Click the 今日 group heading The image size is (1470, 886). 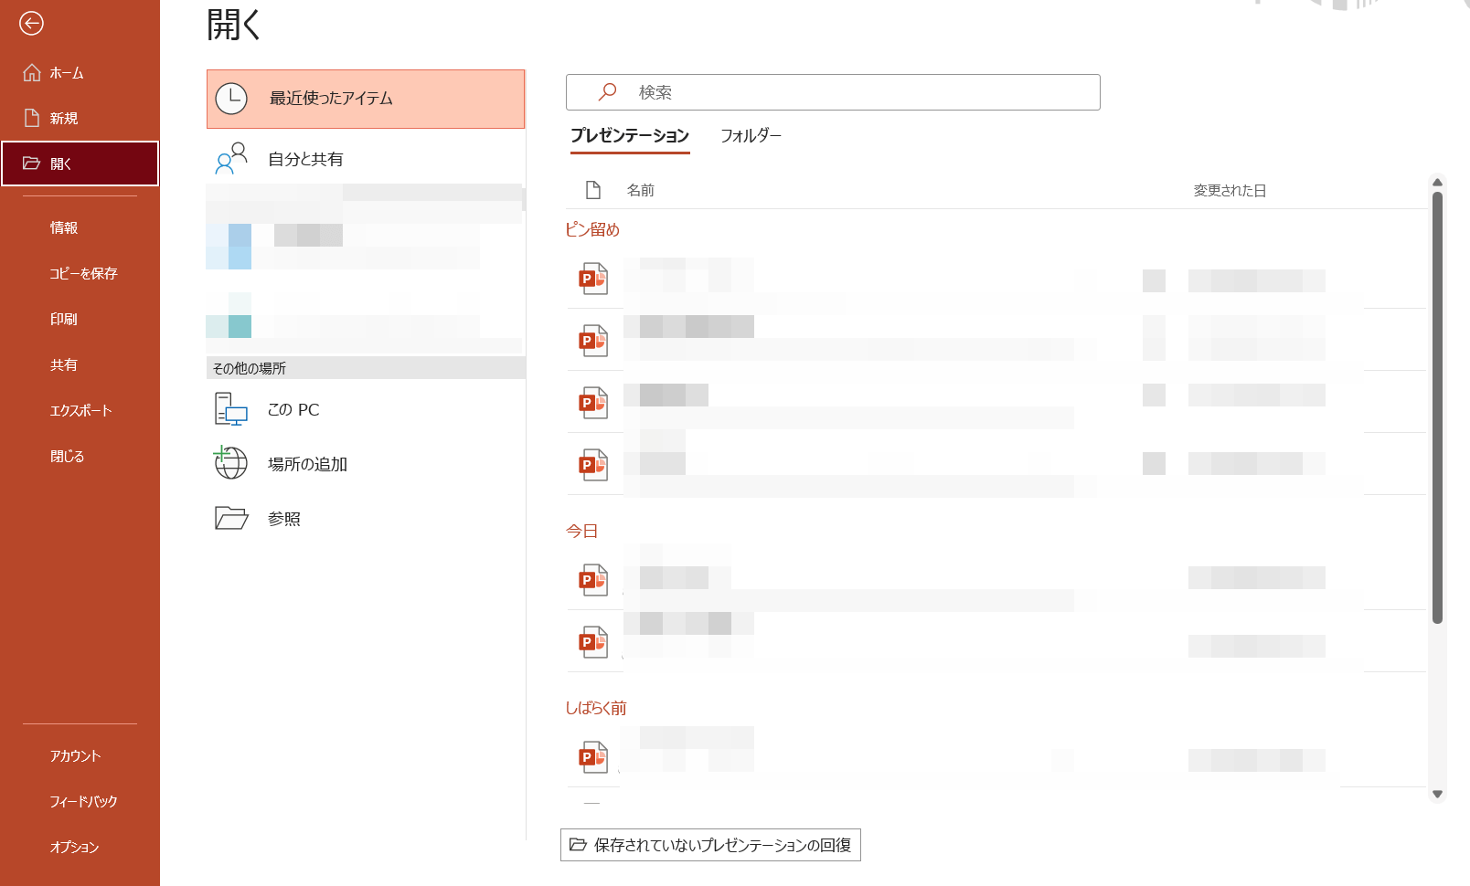581,531
